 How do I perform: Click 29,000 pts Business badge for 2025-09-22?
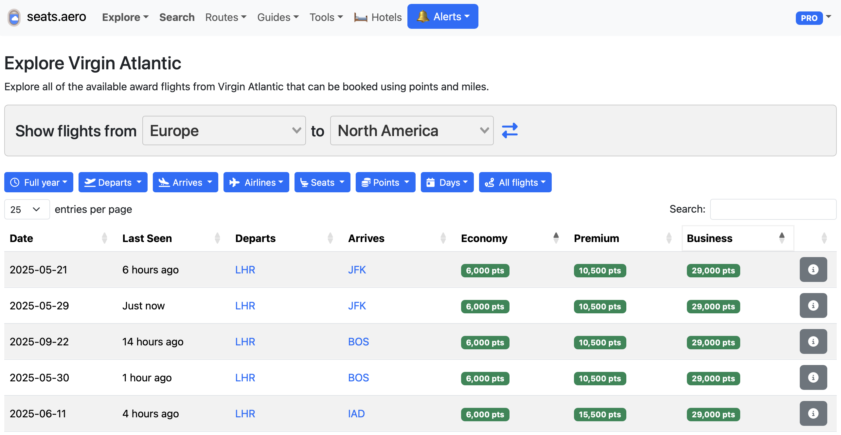pos(713,342)
